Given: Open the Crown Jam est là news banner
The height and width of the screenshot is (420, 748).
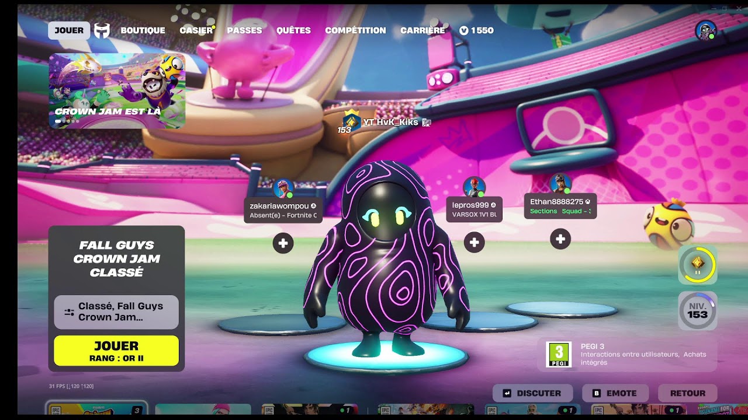Looking at the screenshot, I should (x=117, y=90).
